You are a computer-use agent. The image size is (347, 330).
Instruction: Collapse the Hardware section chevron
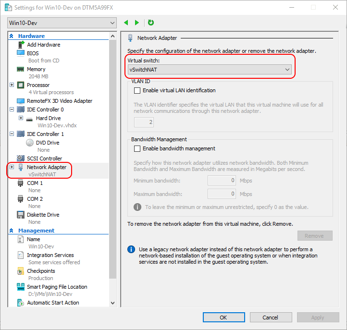(12, 36)
